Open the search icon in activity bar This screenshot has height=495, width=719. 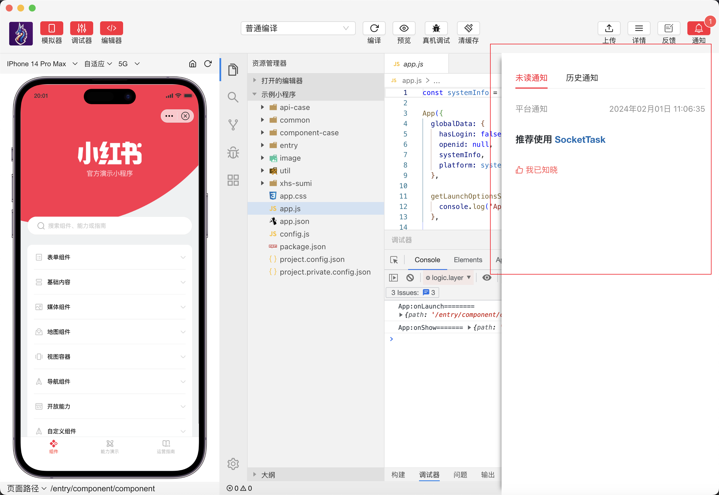click(233, 97)
